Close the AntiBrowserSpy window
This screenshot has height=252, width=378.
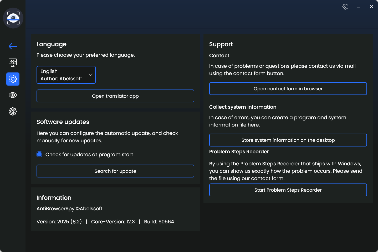(371, 7)
